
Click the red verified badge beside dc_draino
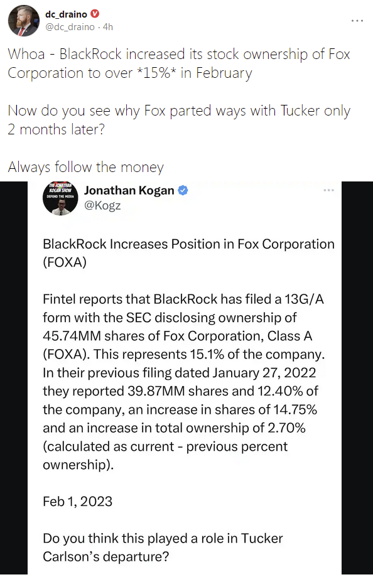(95, 14)
